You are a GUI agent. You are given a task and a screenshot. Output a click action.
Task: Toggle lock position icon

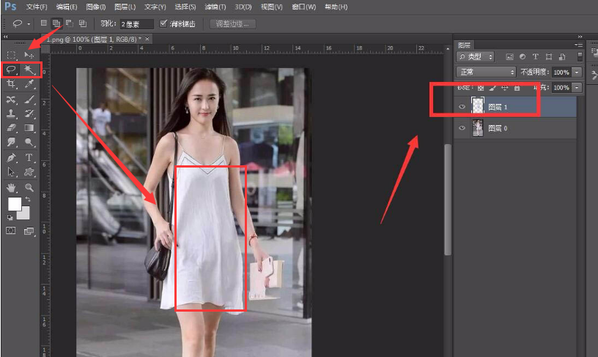[504, 88]
